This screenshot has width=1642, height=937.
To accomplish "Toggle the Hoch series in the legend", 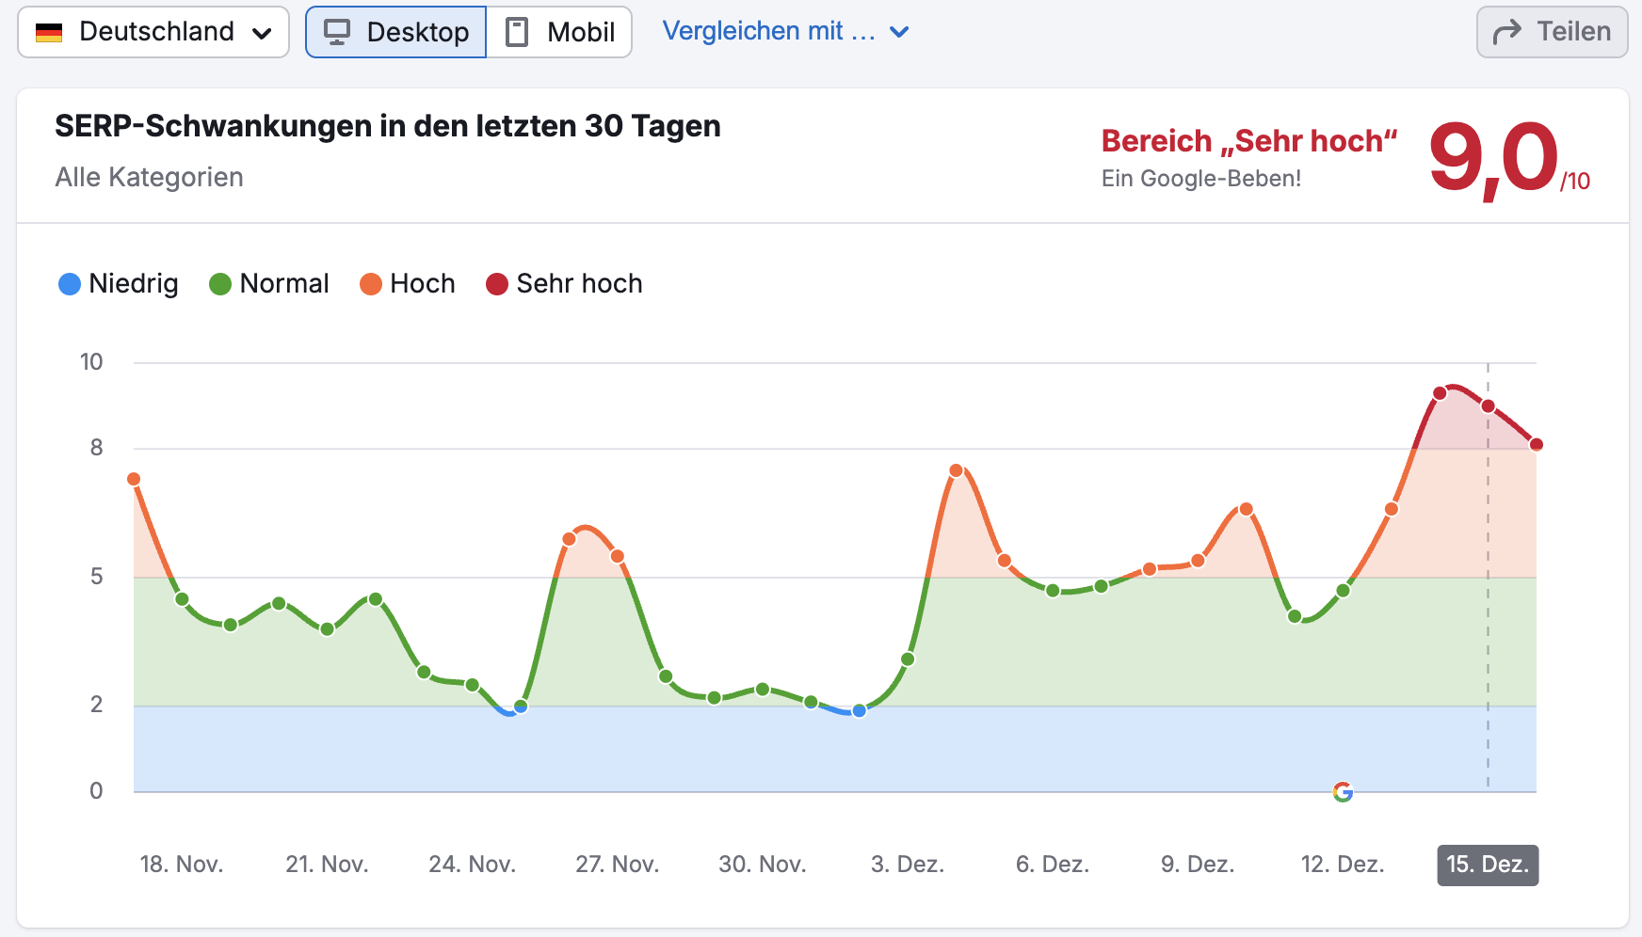I will click(x=408, y=283).
